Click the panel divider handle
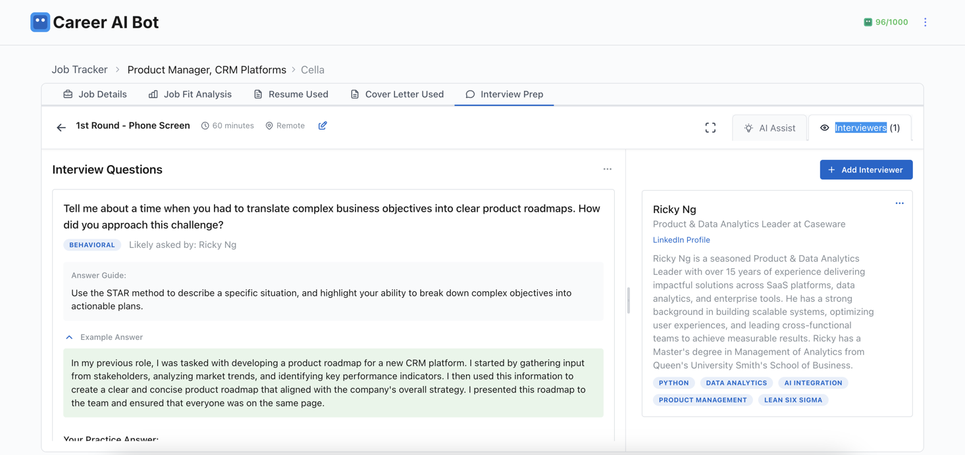 pyautogui.click(x=629, y=300)
